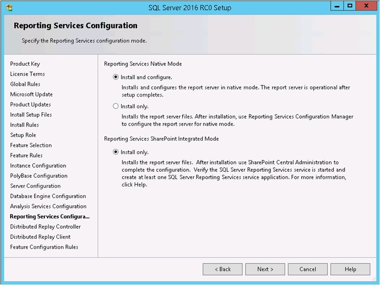Select the bold Reporting Services Configura... step
The image size is (380, 285).
point(50,216)
